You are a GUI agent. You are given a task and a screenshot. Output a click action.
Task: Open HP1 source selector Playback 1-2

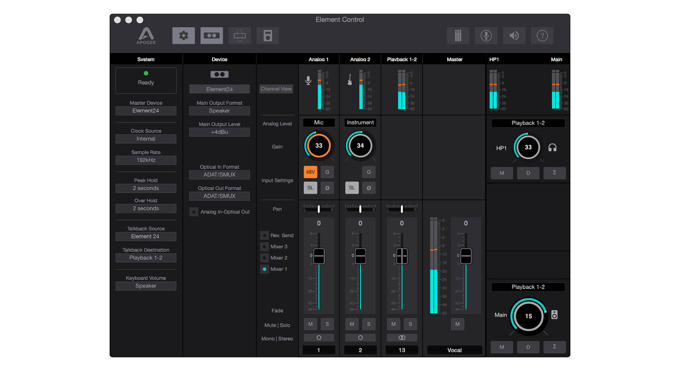tap(528, 123)
